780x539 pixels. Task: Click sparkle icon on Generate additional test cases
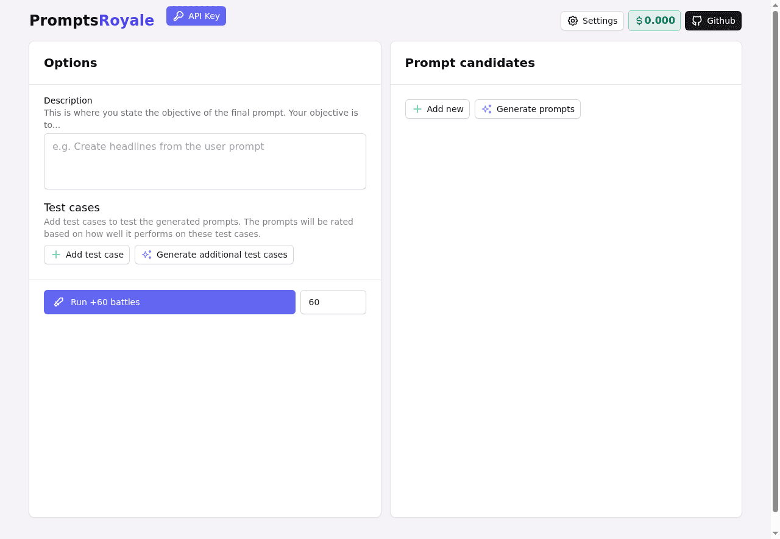tap(147, 255)
